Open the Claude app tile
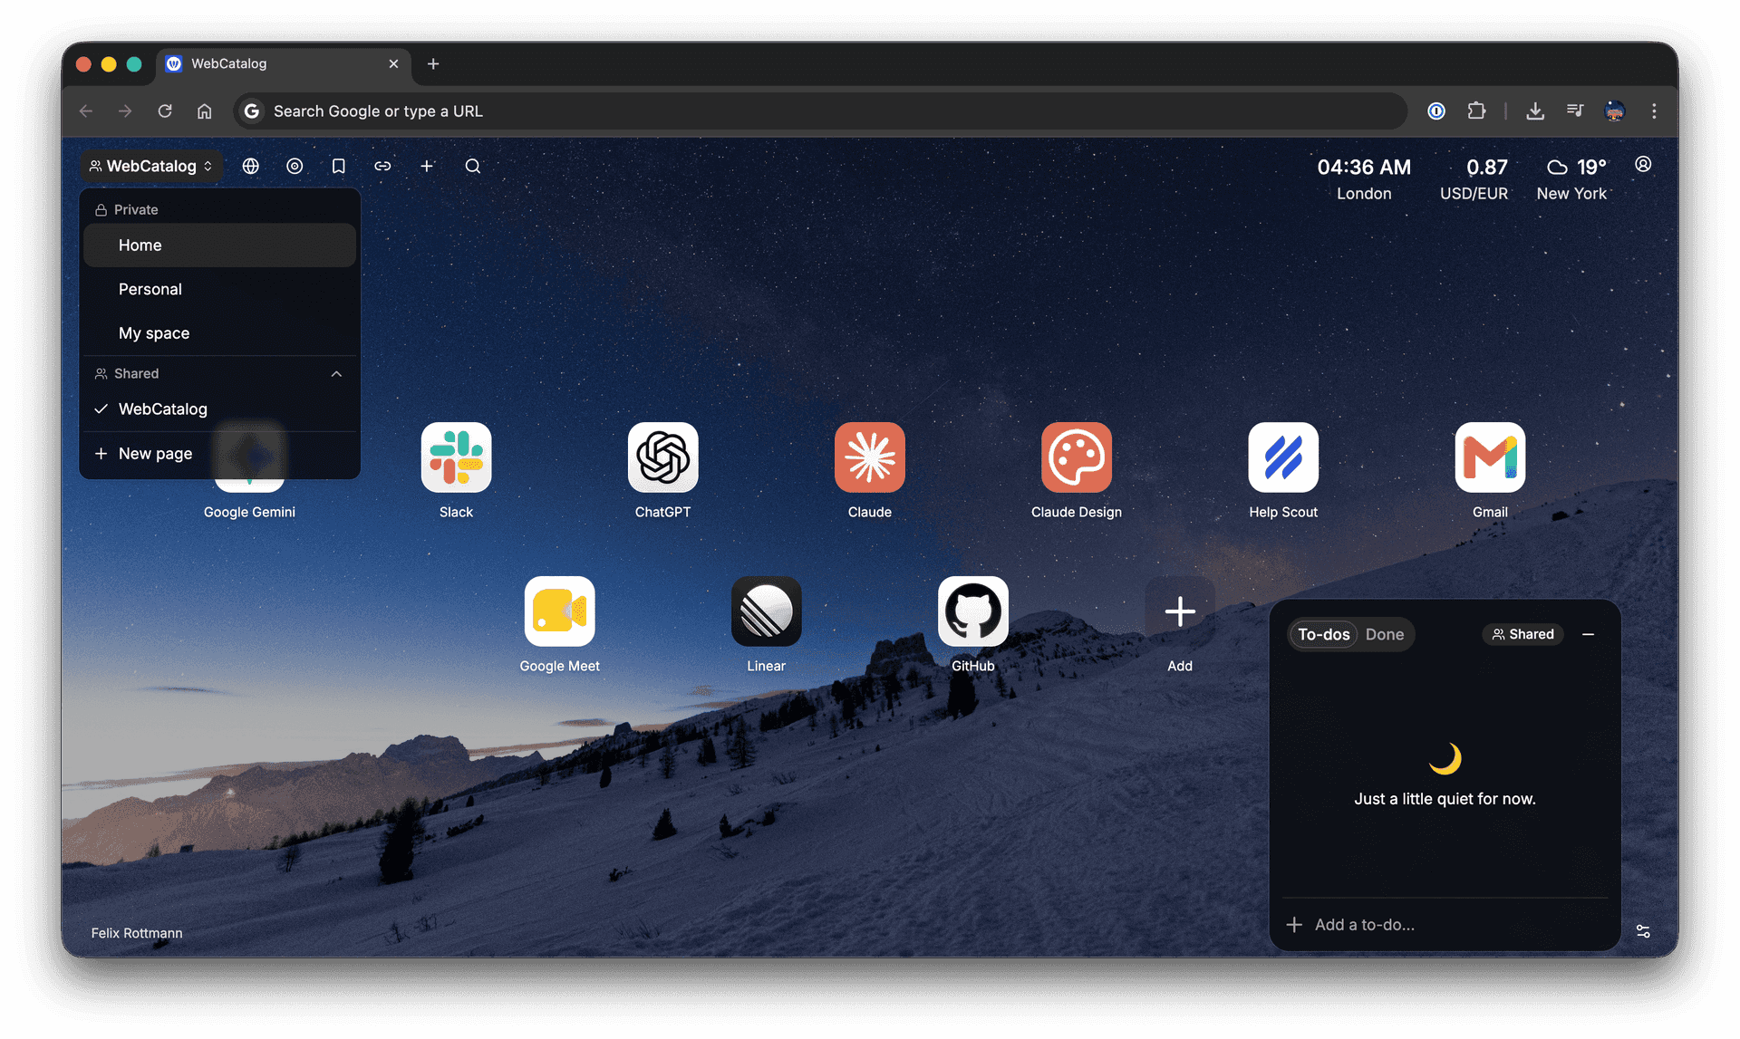Viewport: 1740px width, 1039px height. pyautogui.click(x=869, y=457)
